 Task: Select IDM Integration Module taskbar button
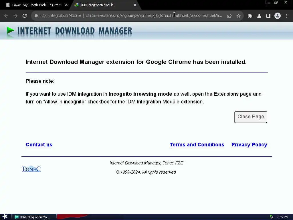(x=34, y=217)
